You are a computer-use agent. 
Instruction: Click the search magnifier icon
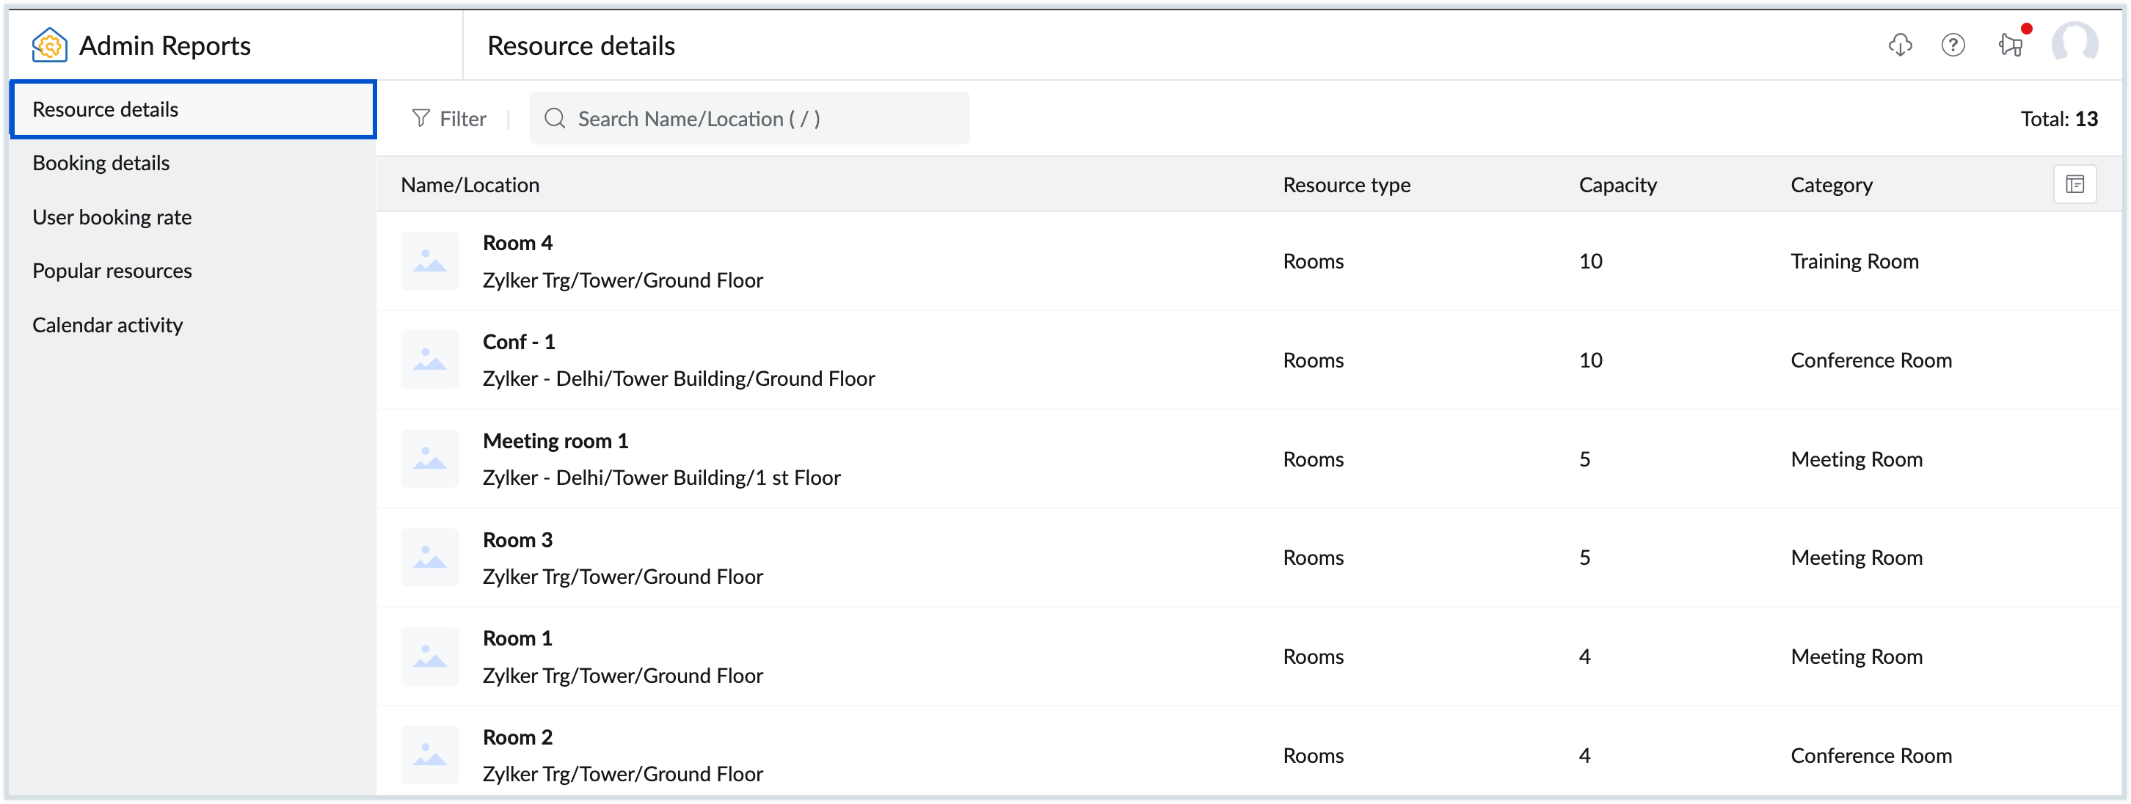click(555, 119)
